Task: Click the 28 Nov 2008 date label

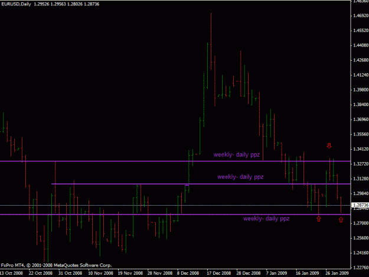Action: point(160,273)
